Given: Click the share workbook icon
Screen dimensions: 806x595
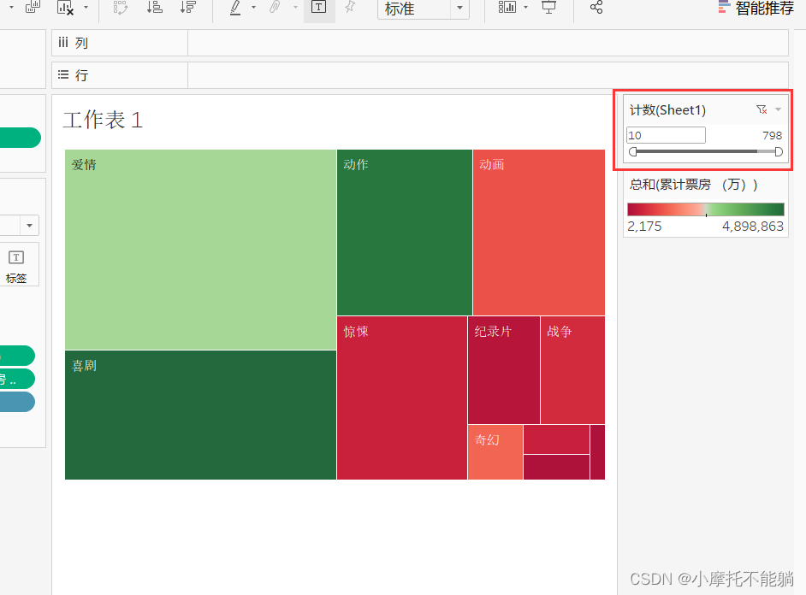Looking at the screenshot, I should (x=596, y=7).
